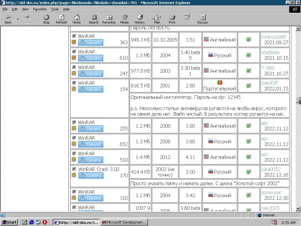Select the 10.10.2005 date cell
This screenshot has height=226, width=301.
pyautogui.click(x=165, y=40)
